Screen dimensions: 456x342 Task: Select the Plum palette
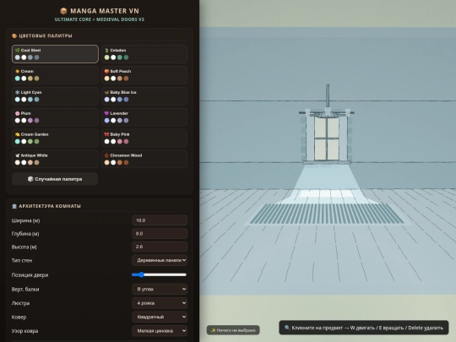tap(55, 117)
